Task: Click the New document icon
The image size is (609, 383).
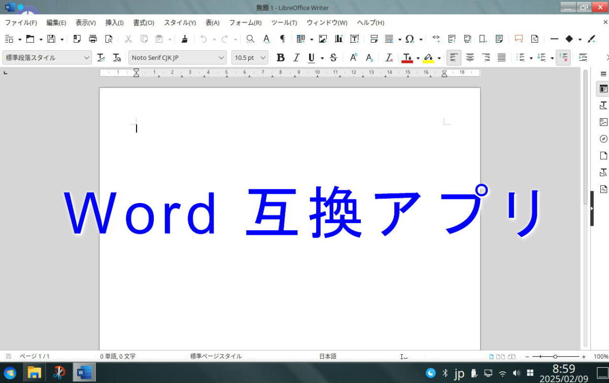Action: (x=9, y=39)
